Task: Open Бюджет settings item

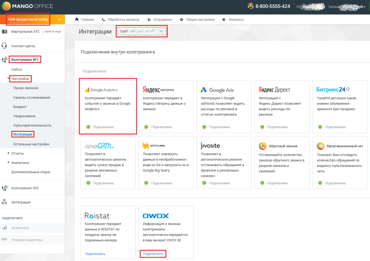Action: [20, 107]
